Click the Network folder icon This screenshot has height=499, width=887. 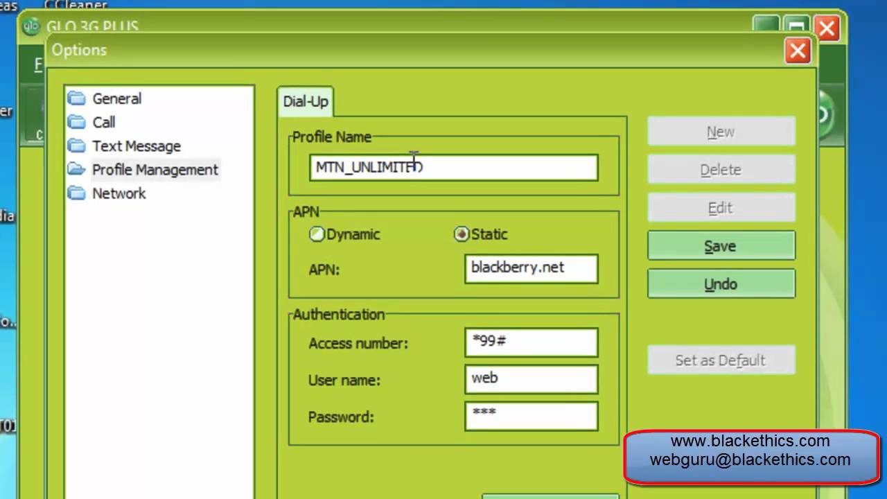pos(76,193)
